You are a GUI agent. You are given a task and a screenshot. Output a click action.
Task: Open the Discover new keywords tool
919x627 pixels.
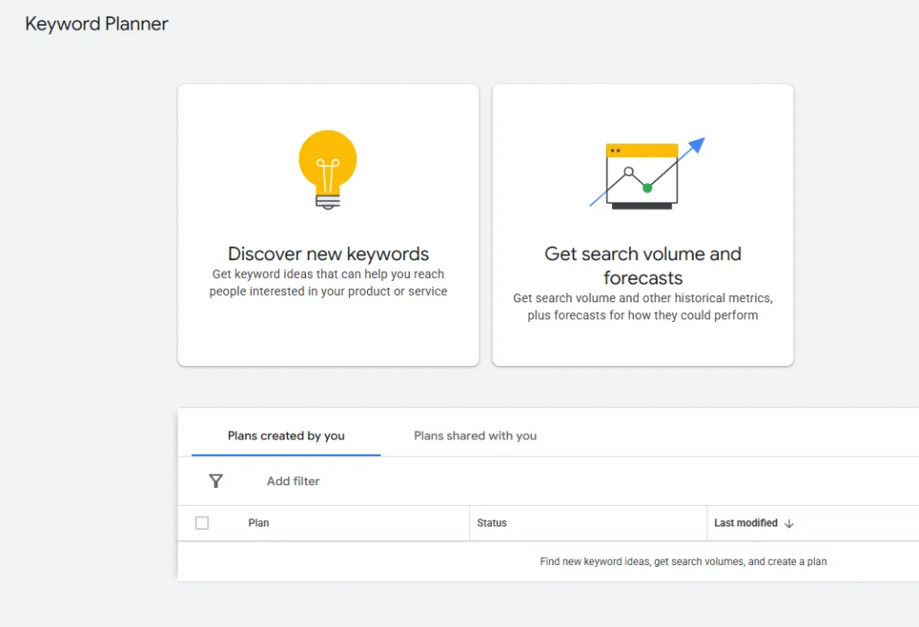[x=328, y=224]
